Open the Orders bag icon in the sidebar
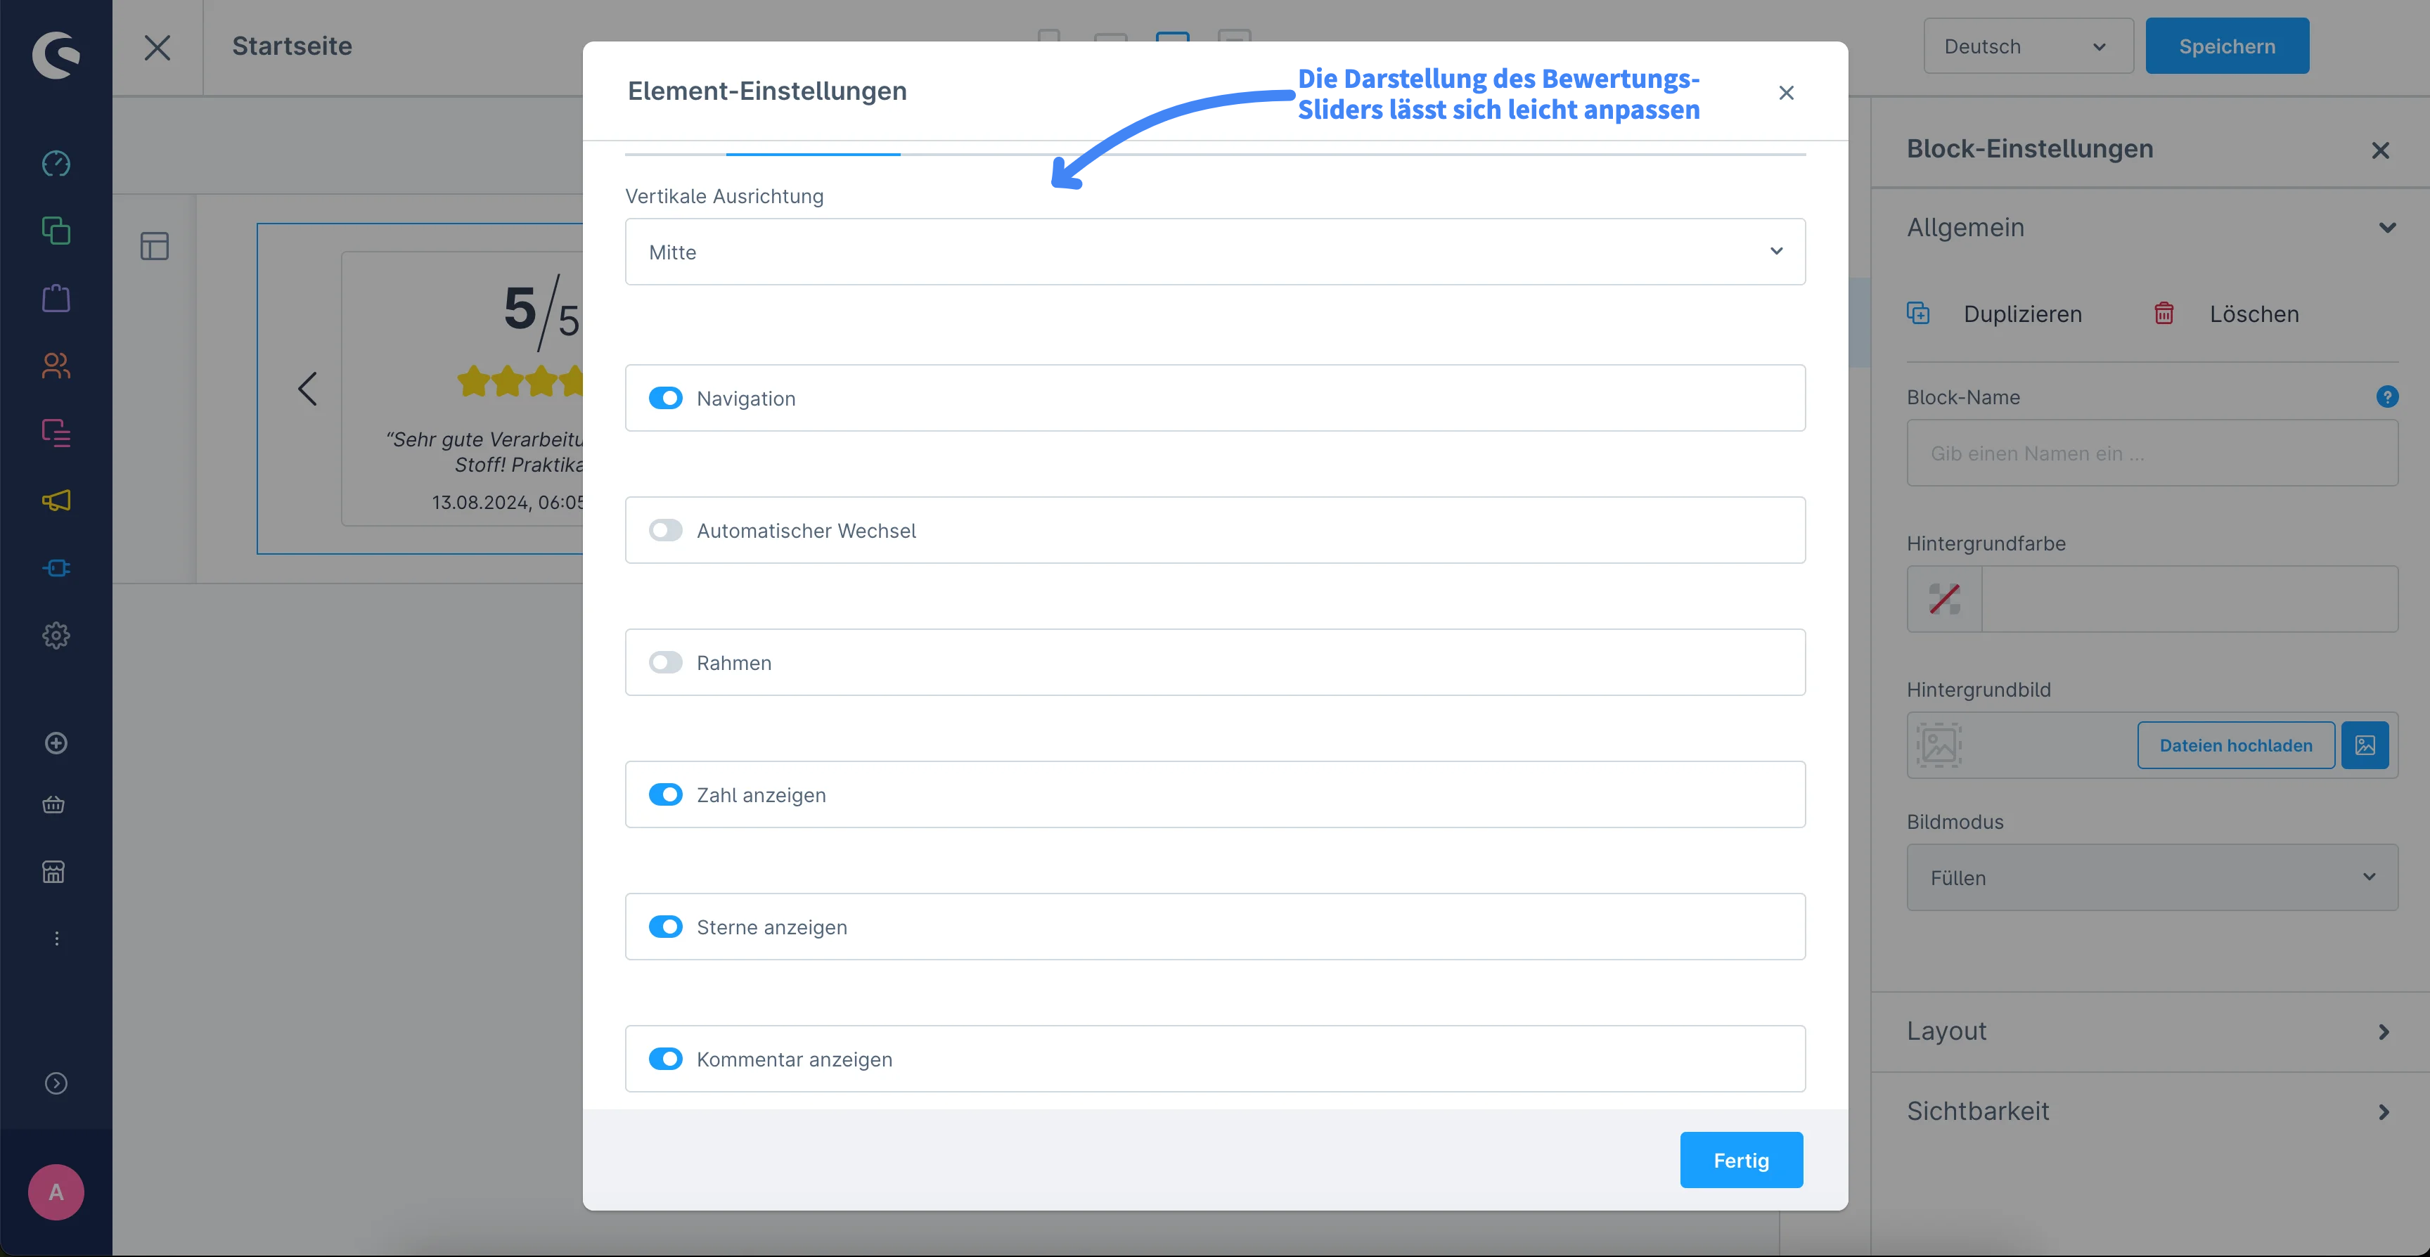This screenshot has height=1257, width=2430. 56,298
